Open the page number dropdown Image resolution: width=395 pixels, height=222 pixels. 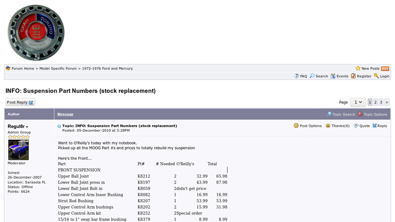click(358, 102)
